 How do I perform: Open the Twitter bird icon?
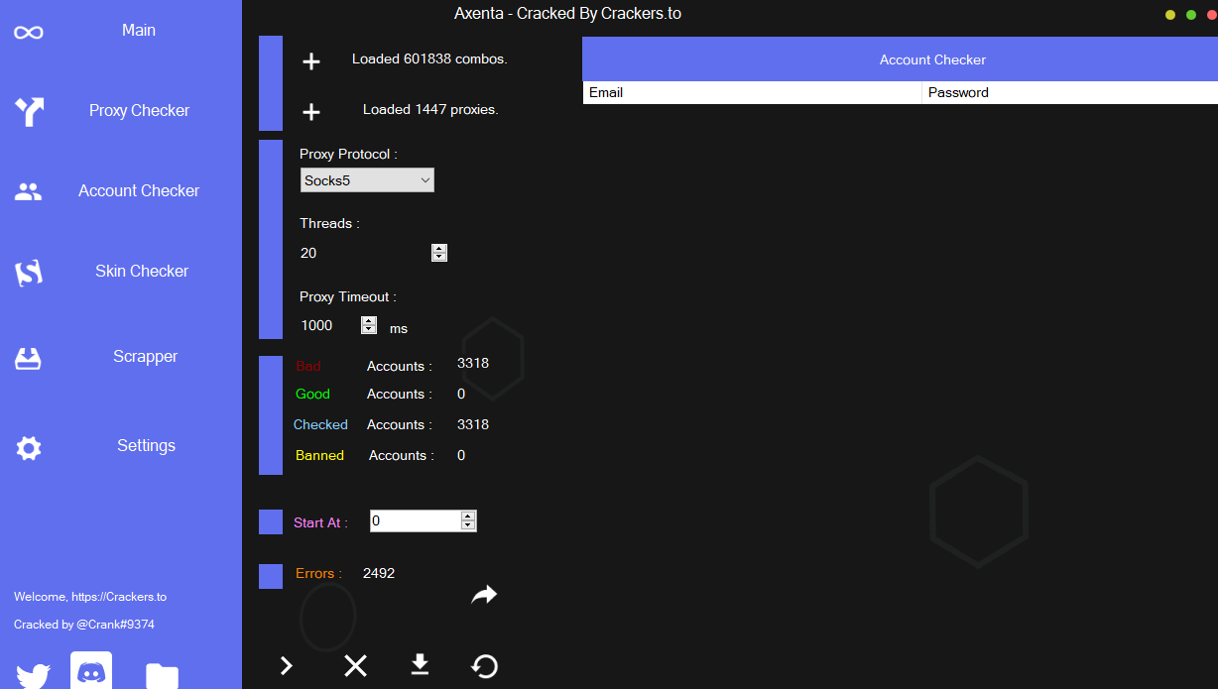coord(33,676)
